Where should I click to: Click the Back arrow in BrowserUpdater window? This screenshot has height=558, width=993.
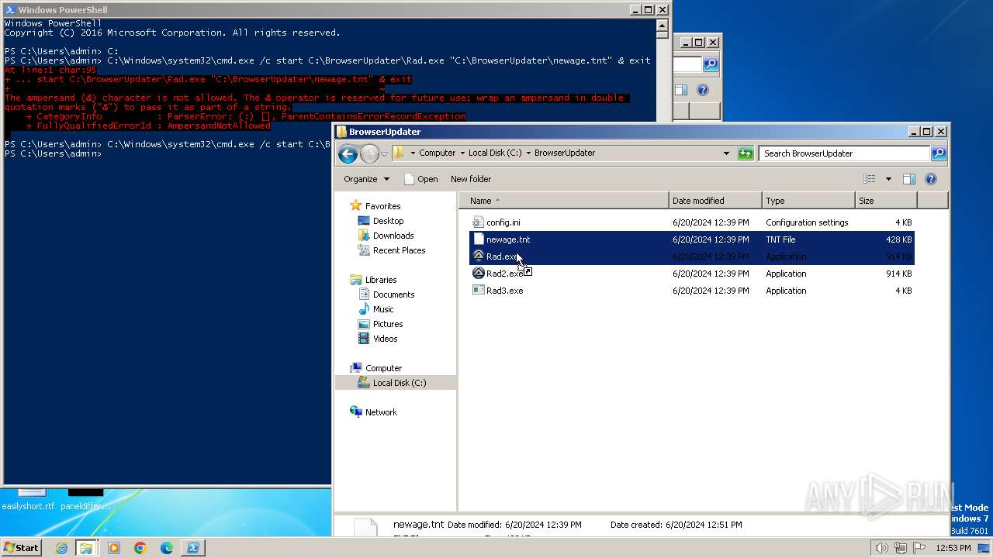tap(348, 153)
